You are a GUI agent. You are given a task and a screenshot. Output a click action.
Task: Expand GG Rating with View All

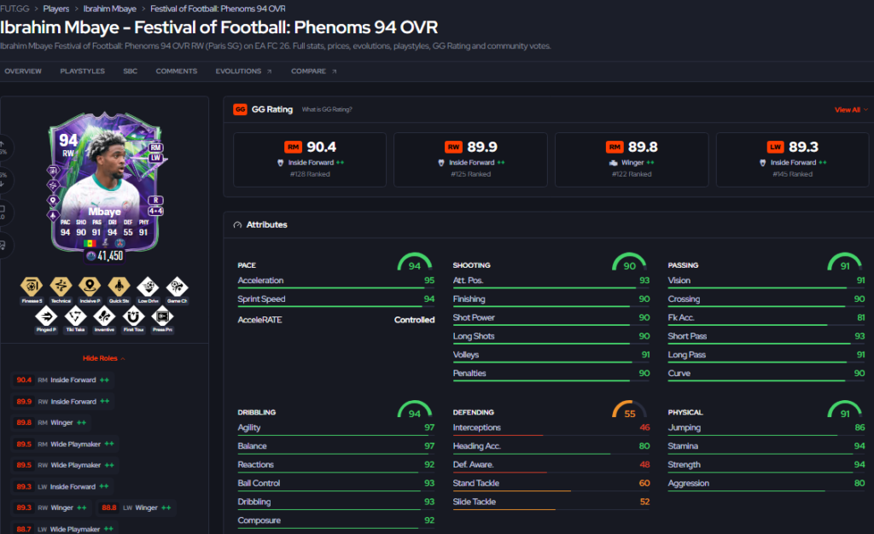tap(851, 110)
